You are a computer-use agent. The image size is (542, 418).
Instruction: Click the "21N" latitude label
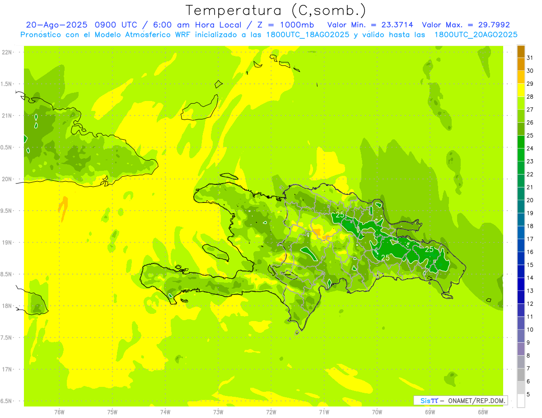pyautogui.click(x=7, y=116)
